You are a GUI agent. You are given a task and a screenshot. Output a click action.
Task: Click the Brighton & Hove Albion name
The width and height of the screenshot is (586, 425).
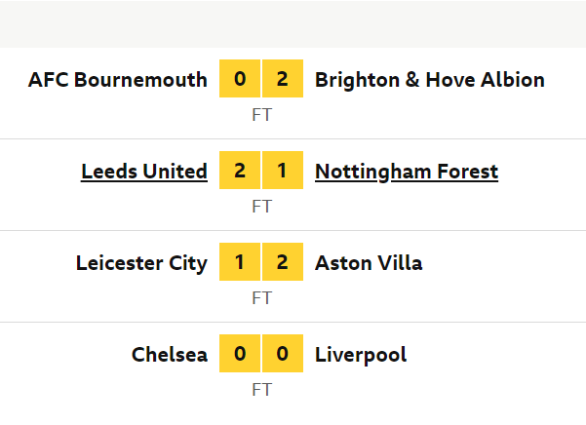[430, 80]
